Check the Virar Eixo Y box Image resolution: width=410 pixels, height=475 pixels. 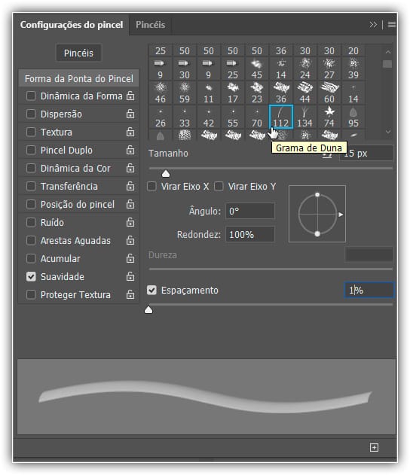click(x=219, y=186)
